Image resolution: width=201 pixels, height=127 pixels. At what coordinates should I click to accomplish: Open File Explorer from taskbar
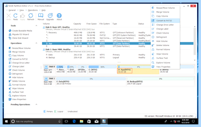click(81, 121)
